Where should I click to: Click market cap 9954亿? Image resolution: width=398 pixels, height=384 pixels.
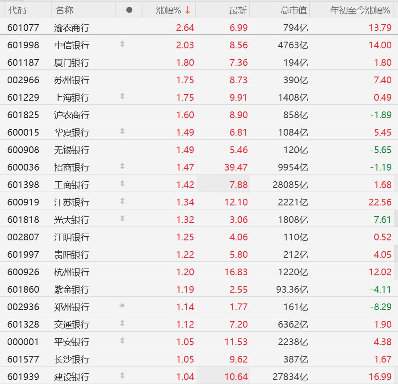tap(293, 167)
